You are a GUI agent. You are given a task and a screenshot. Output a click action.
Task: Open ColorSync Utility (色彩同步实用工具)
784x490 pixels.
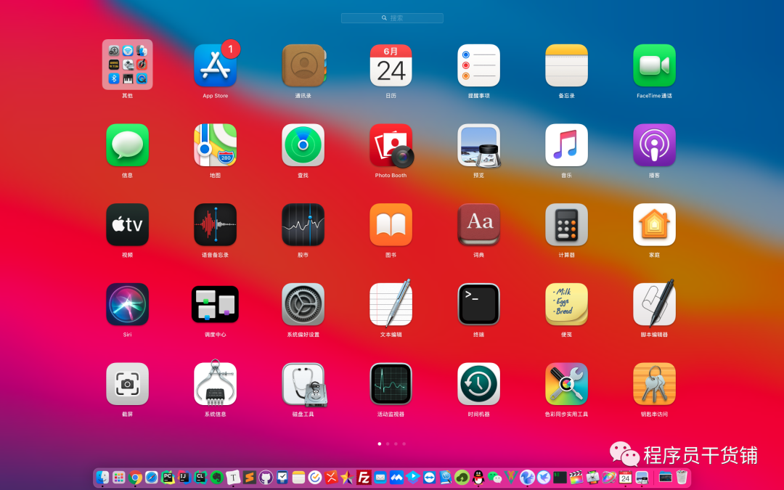click(x=566, y=383)
